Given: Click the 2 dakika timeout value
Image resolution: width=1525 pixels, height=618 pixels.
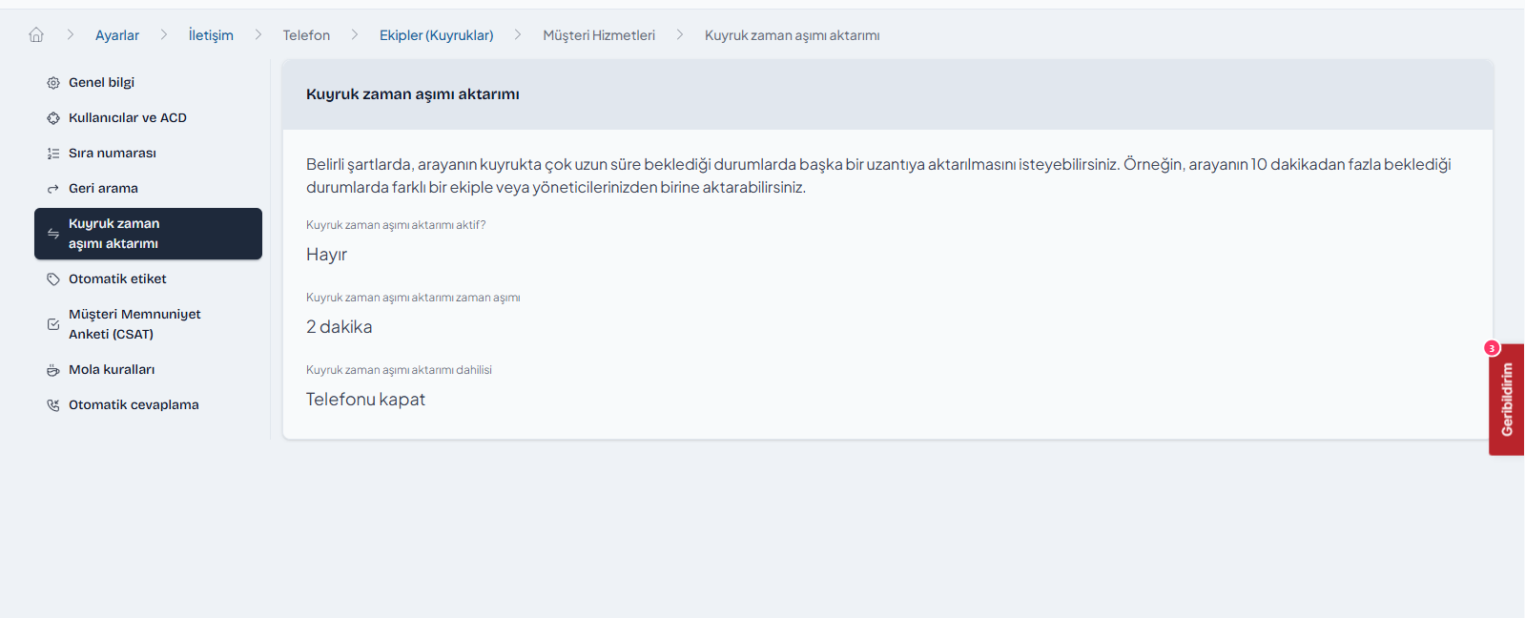Looking at the screenshot, I should [340, 327].
